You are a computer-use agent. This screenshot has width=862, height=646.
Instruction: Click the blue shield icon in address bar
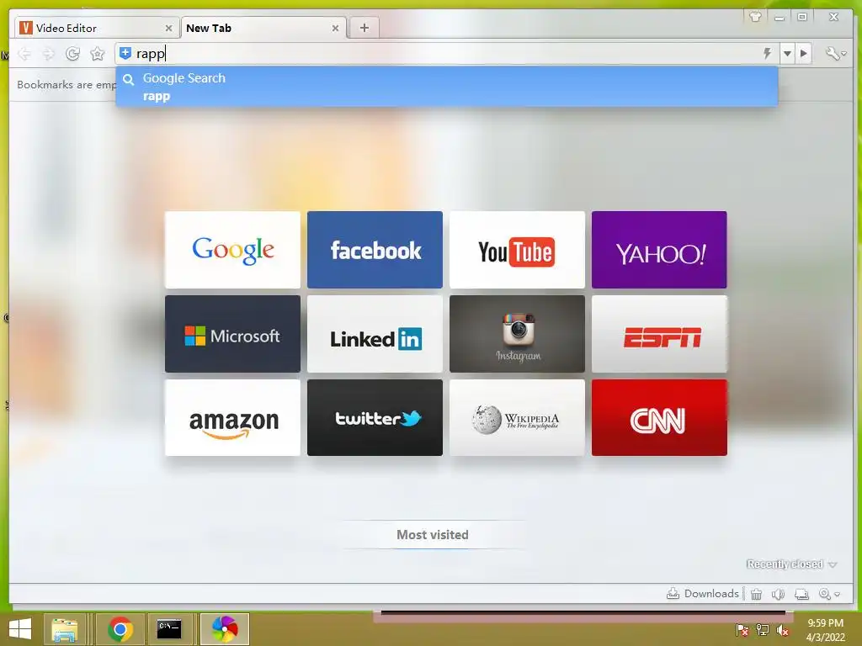(125, 53)
